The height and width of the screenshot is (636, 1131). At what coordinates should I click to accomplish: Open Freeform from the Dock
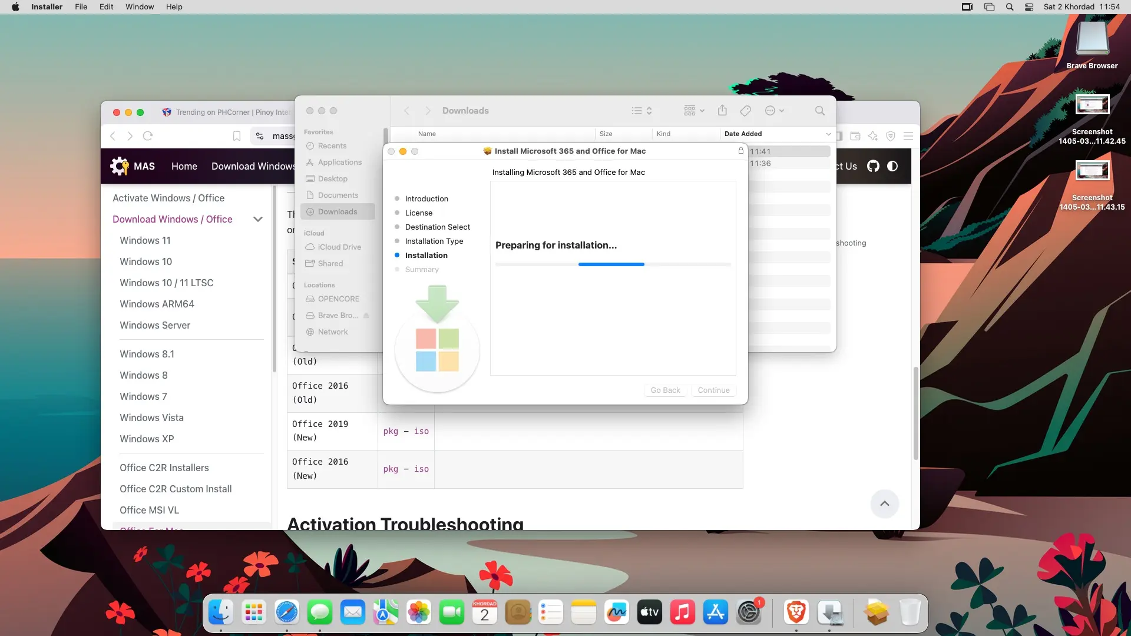(x=617, y=612)
